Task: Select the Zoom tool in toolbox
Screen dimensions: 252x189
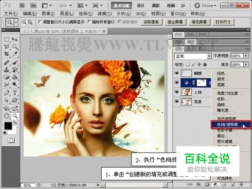Action: coord(15,116)
